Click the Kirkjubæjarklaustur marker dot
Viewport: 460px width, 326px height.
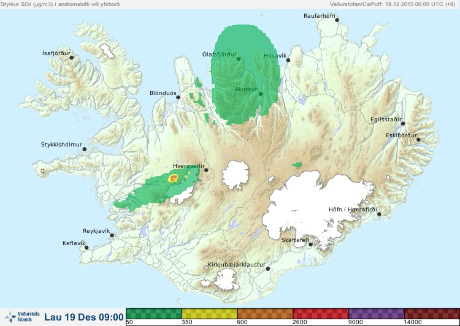(267, 269)
